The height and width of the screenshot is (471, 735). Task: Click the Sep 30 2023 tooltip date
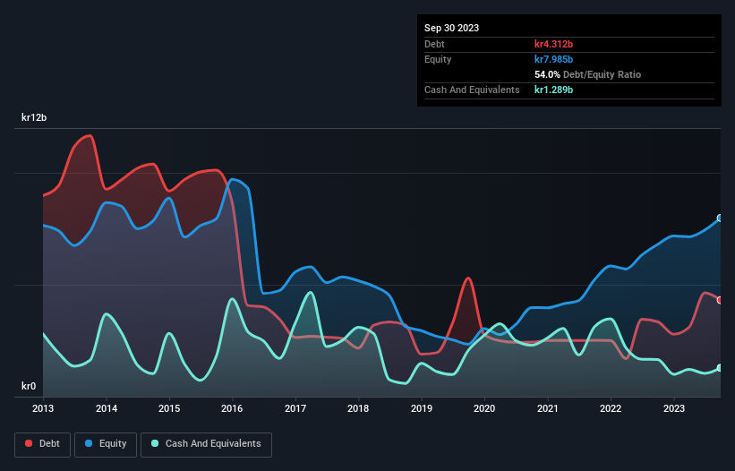[x=451, y=28]
